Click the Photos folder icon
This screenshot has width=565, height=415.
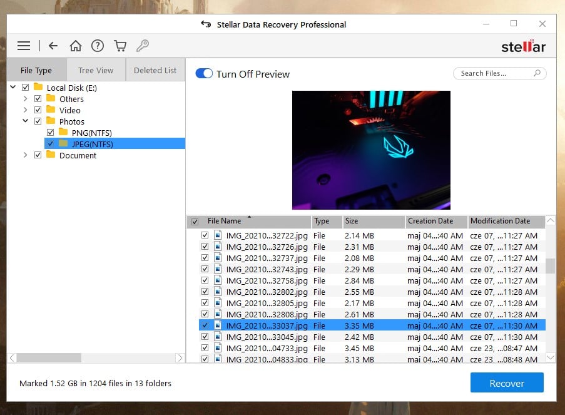51,120
